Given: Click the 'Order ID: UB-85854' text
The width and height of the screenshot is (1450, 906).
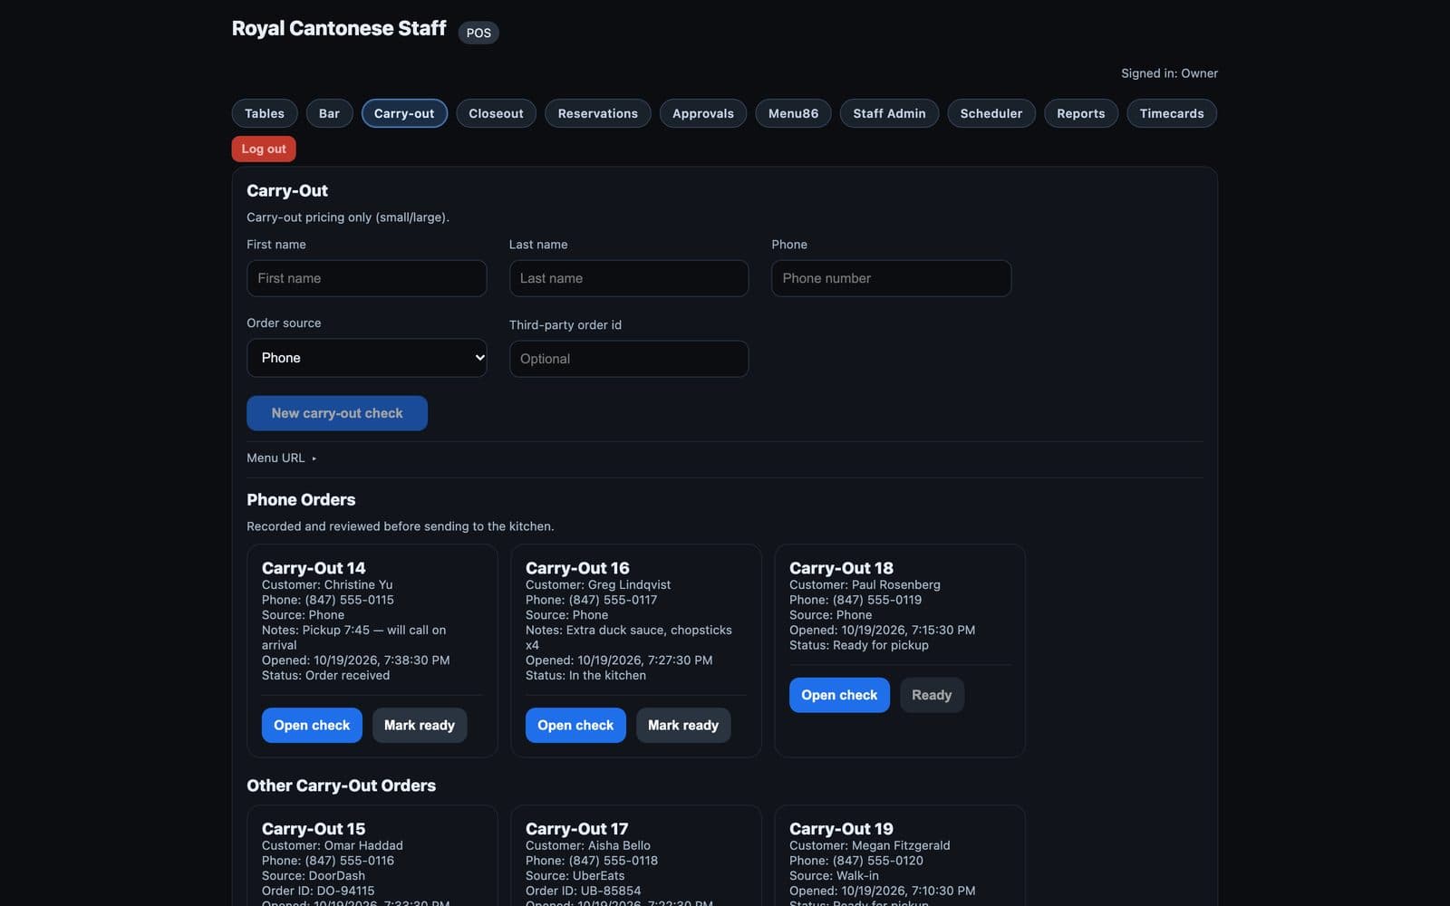Looking at the screenshot, I should pyautogui.click(x=584, y=891).
